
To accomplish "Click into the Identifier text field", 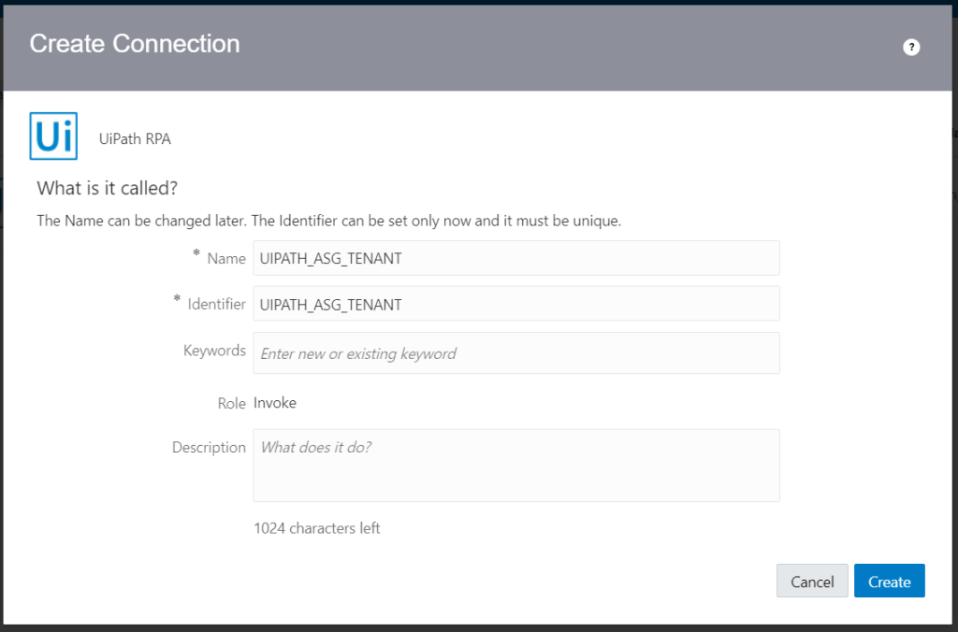I will coord(515,304).
